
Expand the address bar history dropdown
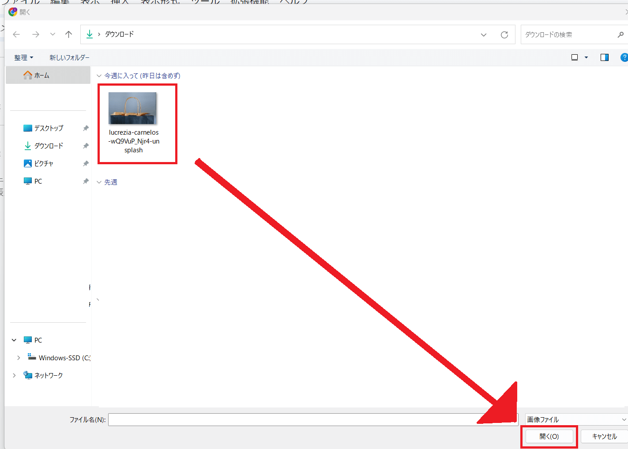coord(484,35)
